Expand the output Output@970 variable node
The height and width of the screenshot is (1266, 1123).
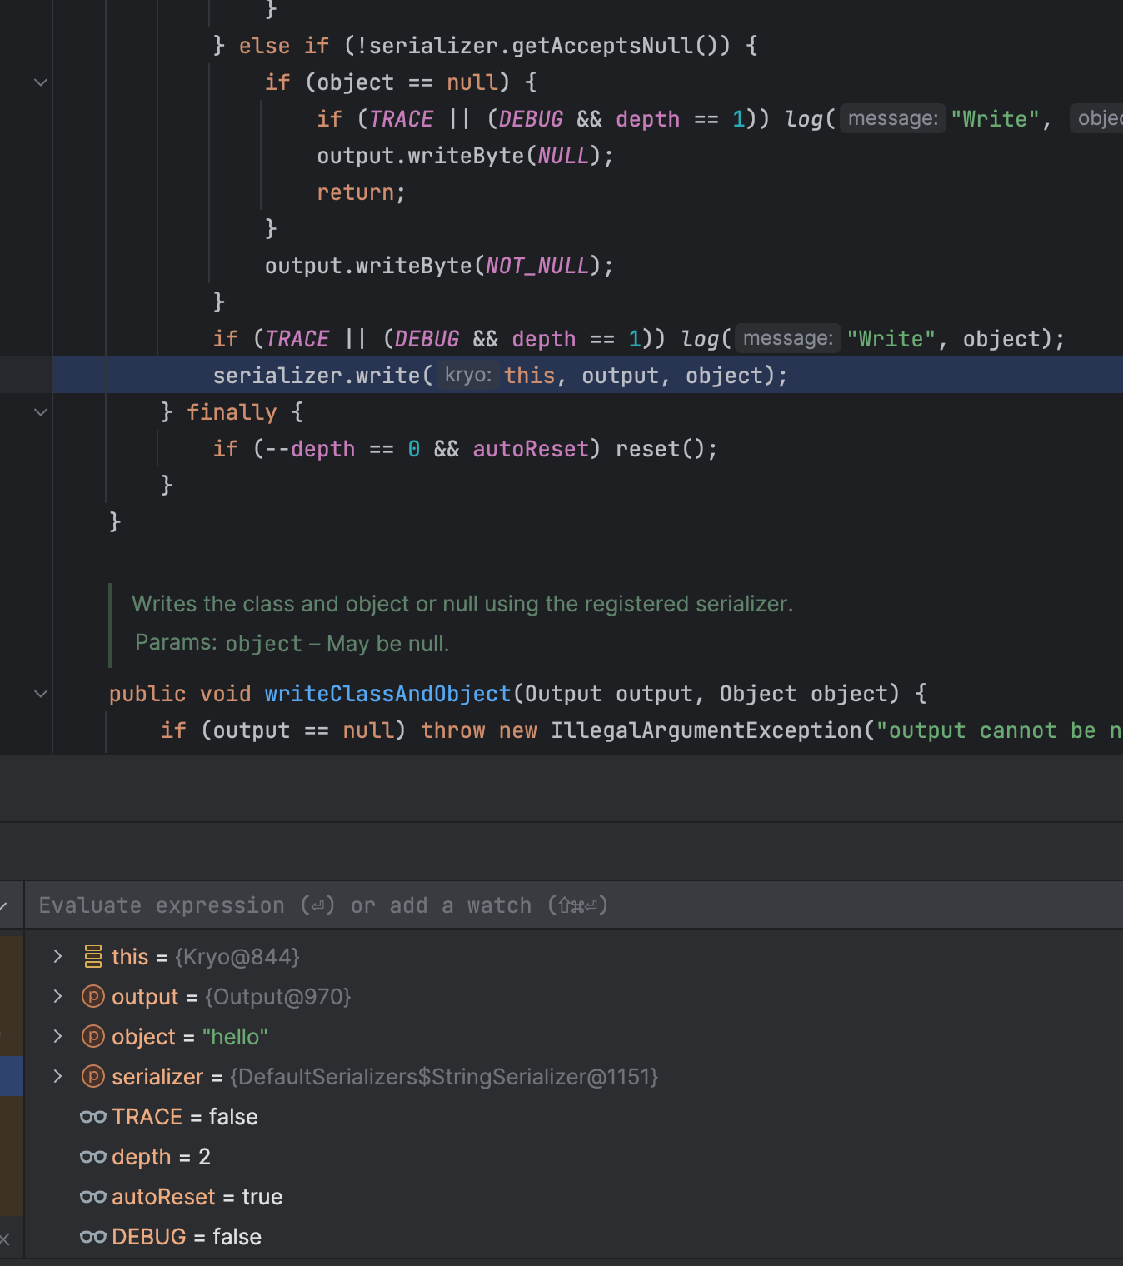(x=57, y=996)
